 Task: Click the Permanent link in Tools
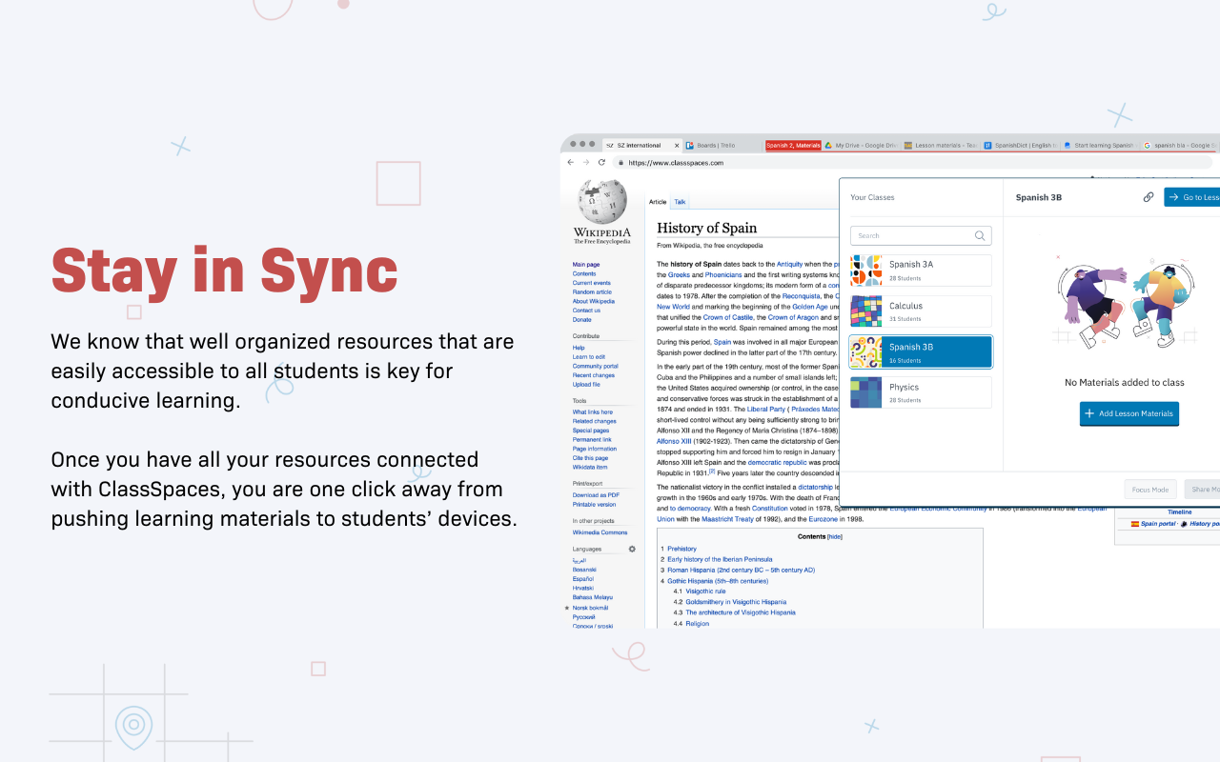[x=592, y=440]
